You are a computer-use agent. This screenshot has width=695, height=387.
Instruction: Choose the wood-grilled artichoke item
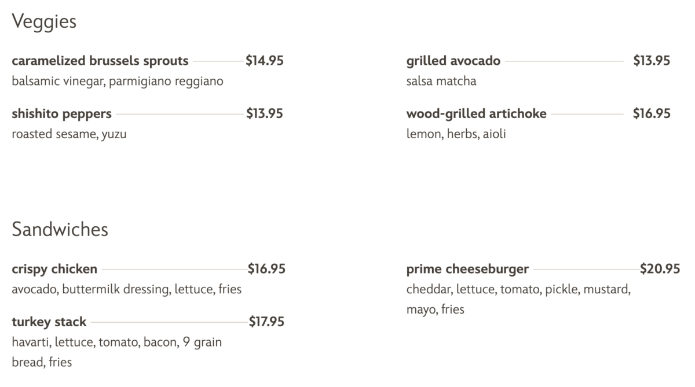point(476,114)
